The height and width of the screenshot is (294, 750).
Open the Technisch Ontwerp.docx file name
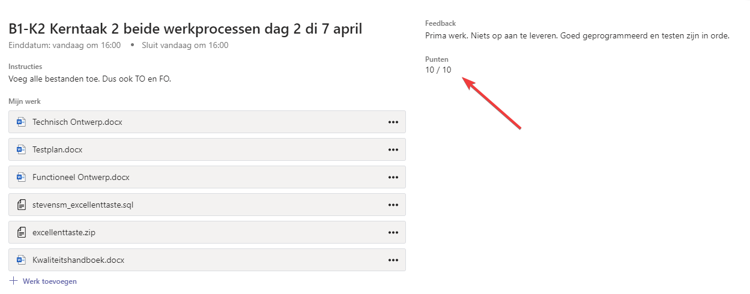(x=77, y=122)
